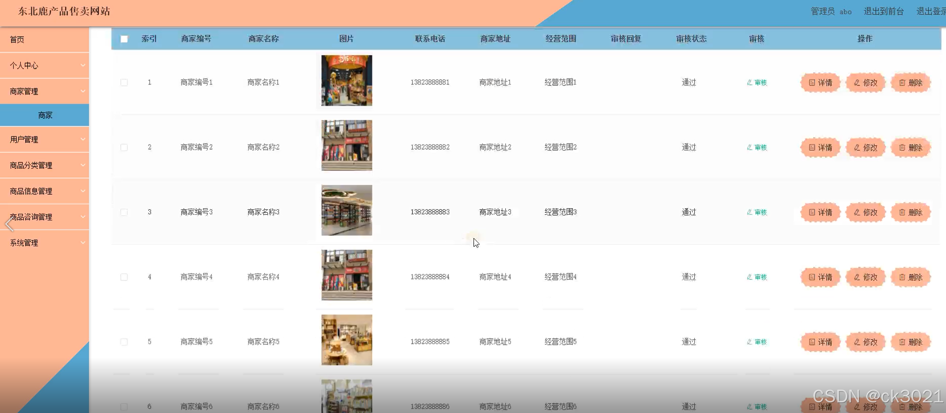Click the 详情 icon in row 商家编号1

(x=812, y=82)
